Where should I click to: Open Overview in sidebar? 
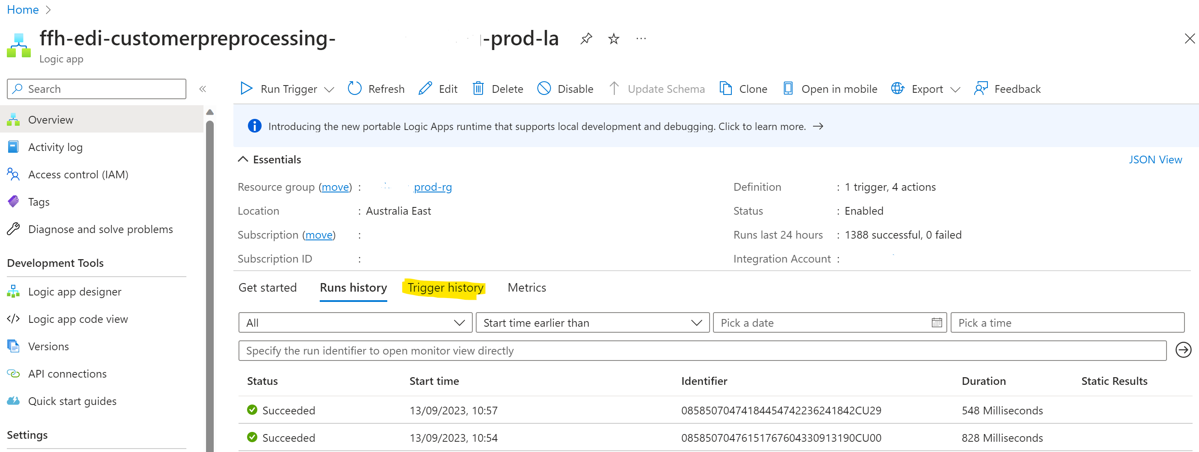point(101,120)
